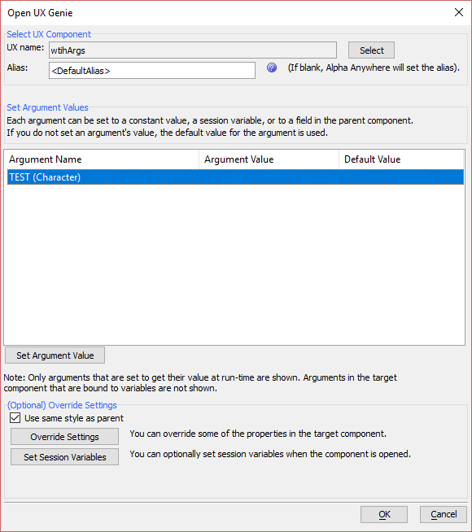This screenshot has width=472, height=532.
Task: Select the TEST (Character) argument row
Action: [x=235, y=177]
